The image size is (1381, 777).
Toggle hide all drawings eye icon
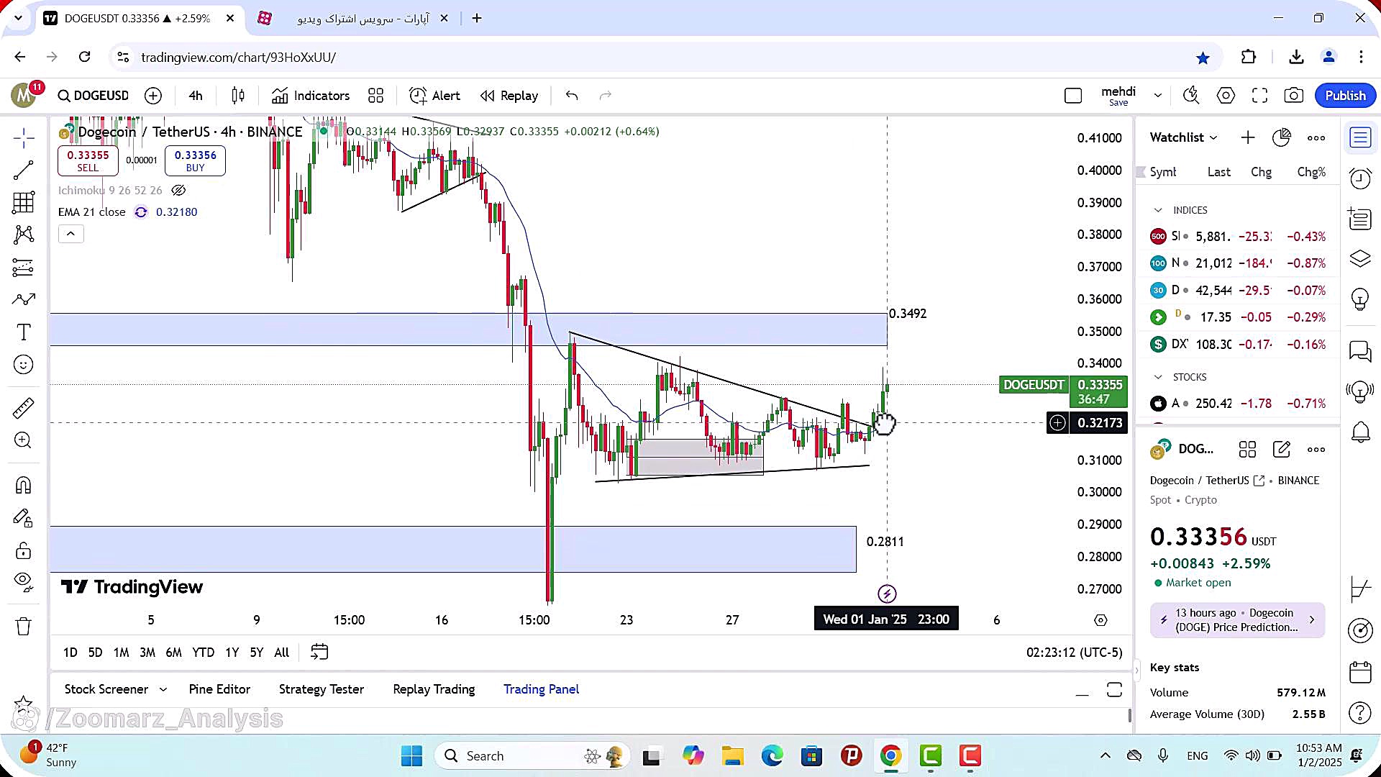click(23, 581)
